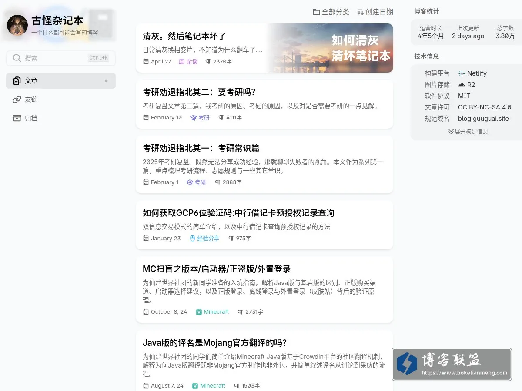Image resolution: width=522 pixels, height=391 pixels.
Task: Click the 3.80万 total word count value
Action: pos(505,36)
